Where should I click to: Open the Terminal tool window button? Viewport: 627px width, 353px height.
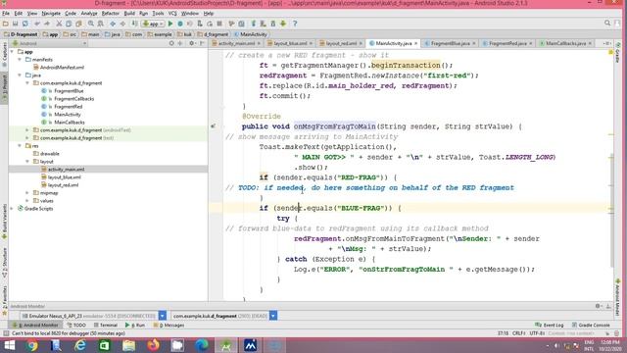point(106,325)
